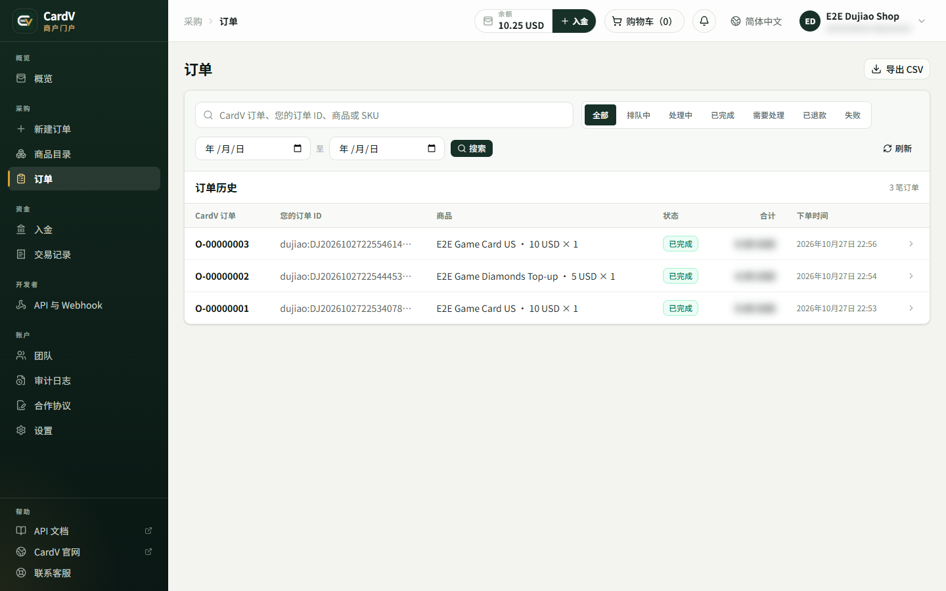Open 审计日志 audit log

coord(84,380)
